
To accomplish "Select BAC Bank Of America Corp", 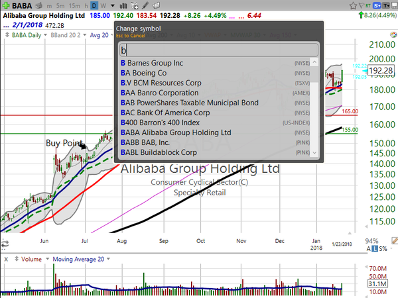I will (x=215, y=113).
